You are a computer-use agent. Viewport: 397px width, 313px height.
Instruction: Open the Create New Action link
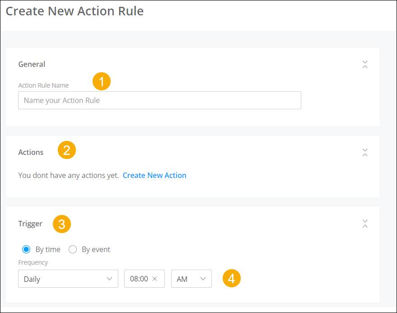[x=154, y=175]
